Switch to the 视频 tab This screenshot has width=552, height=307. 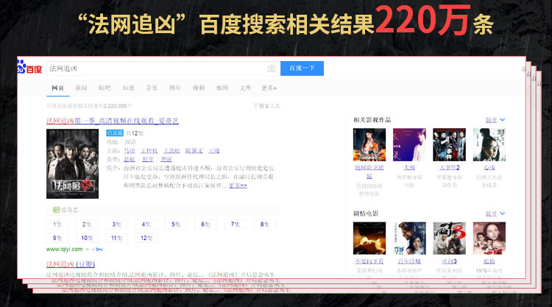point(199,88)
